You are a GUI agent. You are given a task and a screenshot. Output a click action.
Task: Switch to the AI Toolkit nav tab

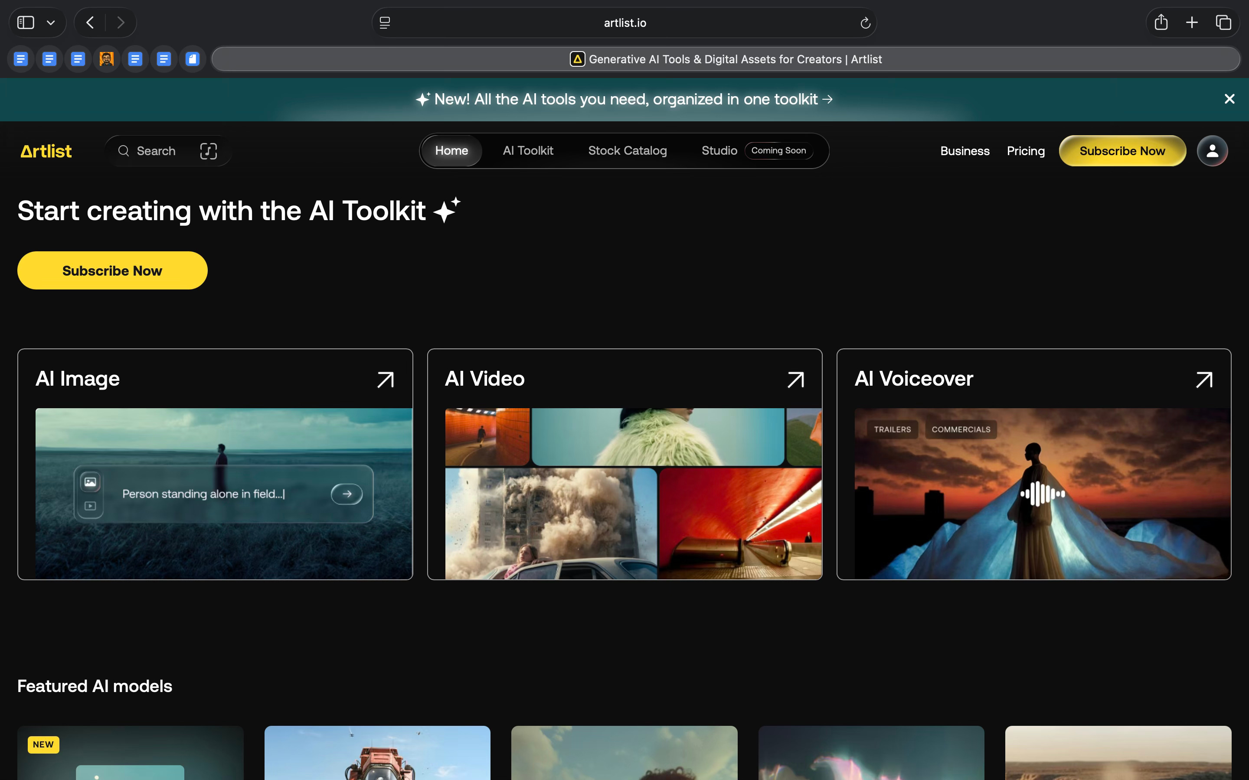[528, 151]
